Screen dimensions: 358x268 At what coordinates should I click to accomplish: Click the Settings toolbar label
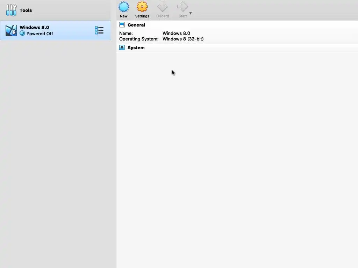pyautogui.click(x=142, y=16)
